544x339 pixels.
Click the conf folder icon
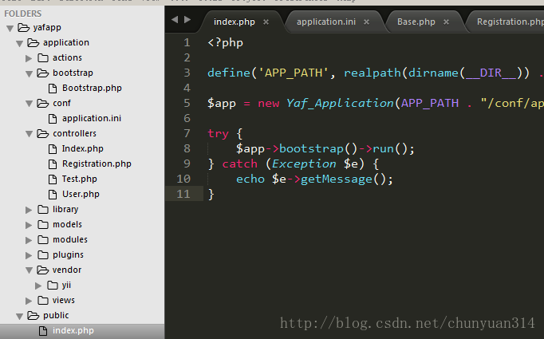pyautogui.click(x=43, y=104)
